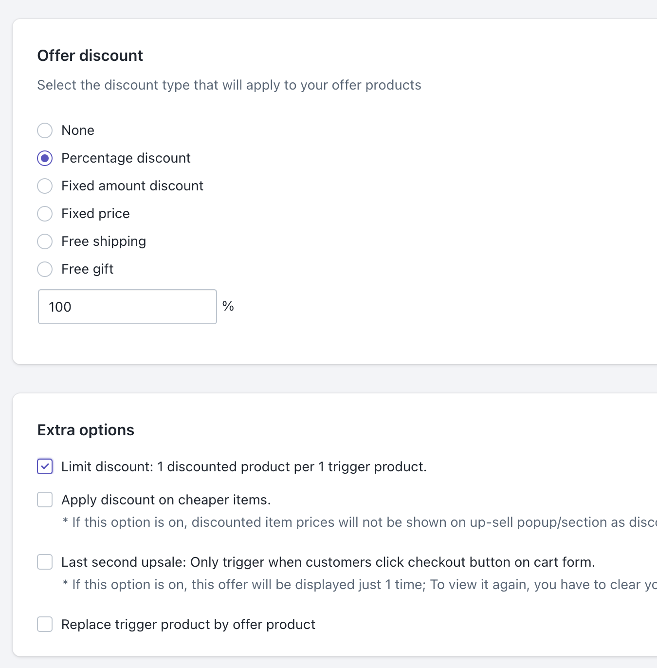657x668 pixels.
Task: Check the Last second upsale checkbox
Action: 45,562
